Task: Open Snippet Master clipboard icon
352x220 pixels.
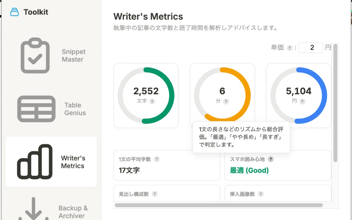Action: pyautogui.click(x=35, y=55)
